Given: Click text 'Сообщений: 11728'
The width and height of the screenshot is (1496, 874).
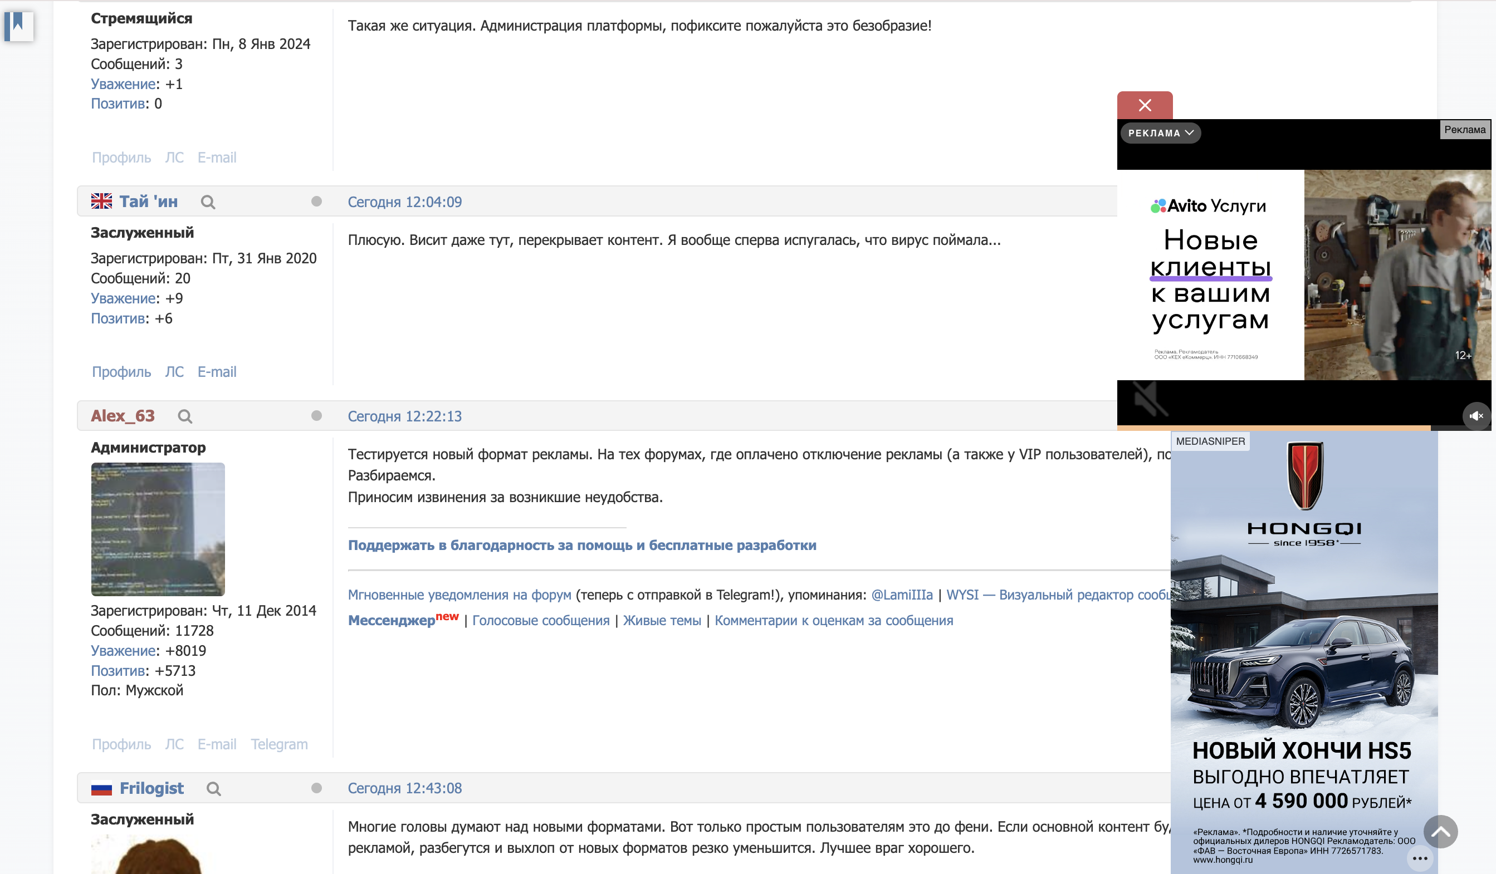Looking at the screenshot, I should point(152,630).
